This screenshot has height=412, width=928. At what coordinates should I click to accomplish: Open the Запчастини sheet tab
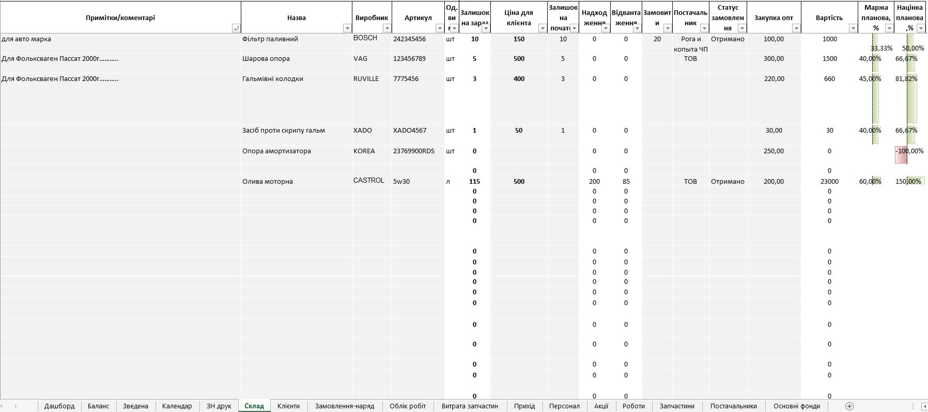pos(677,406)
